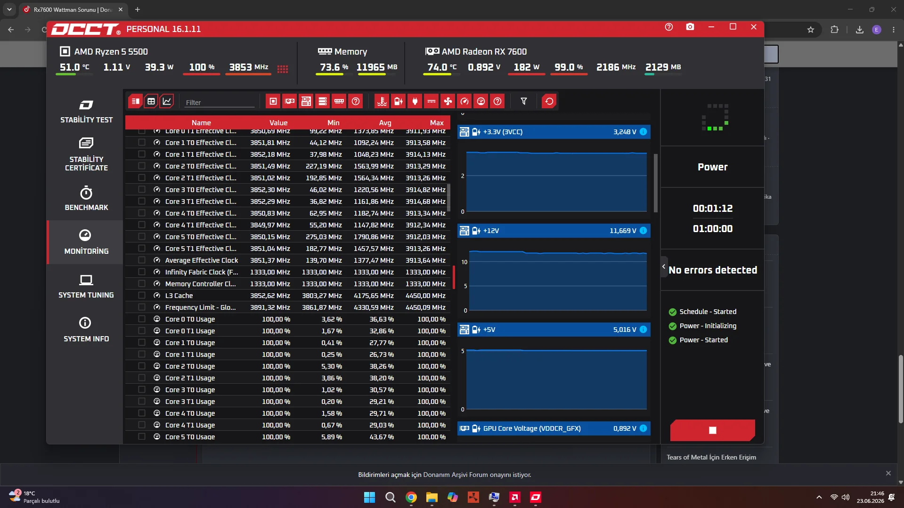Sort sensors by Min column
The width and height of the screenshot is (904, 508).
coord(334,122)
